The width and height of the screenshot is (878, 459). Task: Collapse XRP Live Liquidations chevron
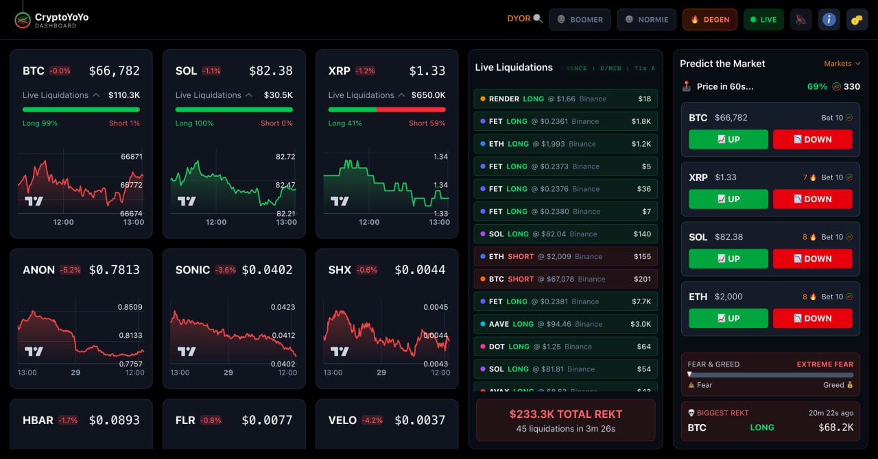click(401, 95)
